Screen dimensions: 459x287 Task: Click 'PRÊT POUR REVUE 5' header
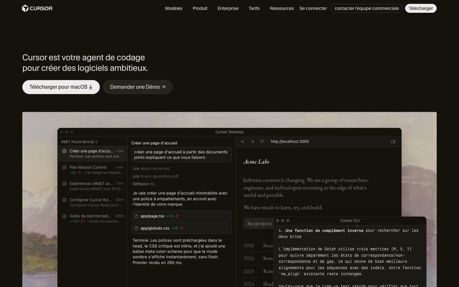click(x=79, y=142)
